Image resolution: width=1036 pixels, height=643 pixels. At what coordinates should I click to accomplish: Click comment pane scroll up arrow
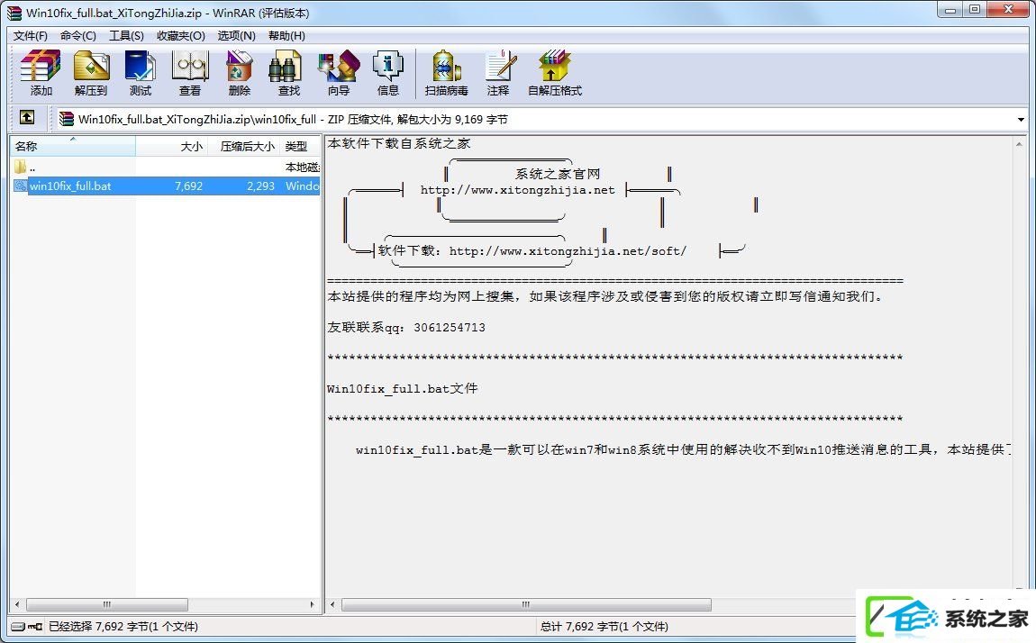(x=1019, y=143)
